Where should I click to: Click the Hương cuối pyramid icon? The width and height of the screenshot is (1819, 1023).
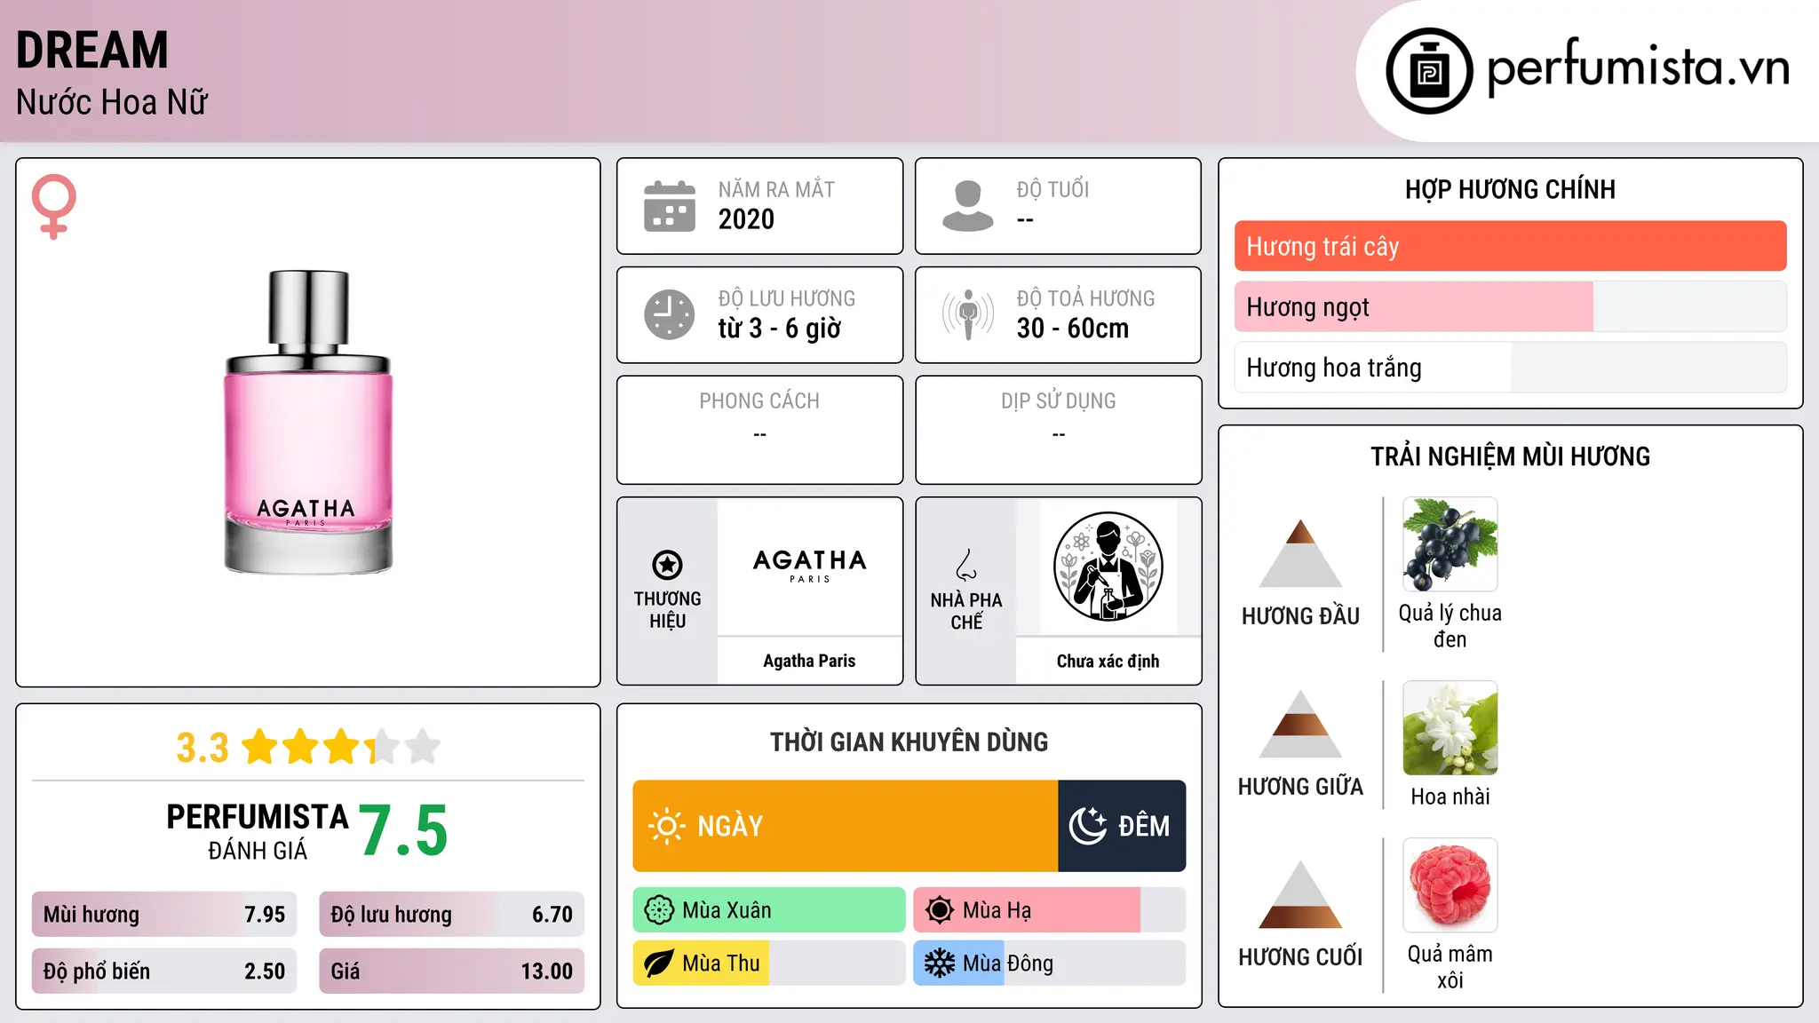pos(1300,894)
